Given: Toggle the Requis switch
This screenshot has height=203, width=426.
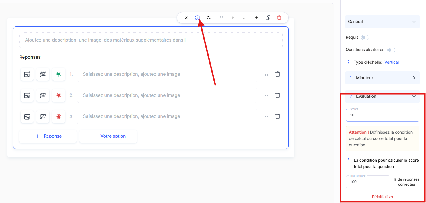Looking at the screenshot, I should (365, 38).
